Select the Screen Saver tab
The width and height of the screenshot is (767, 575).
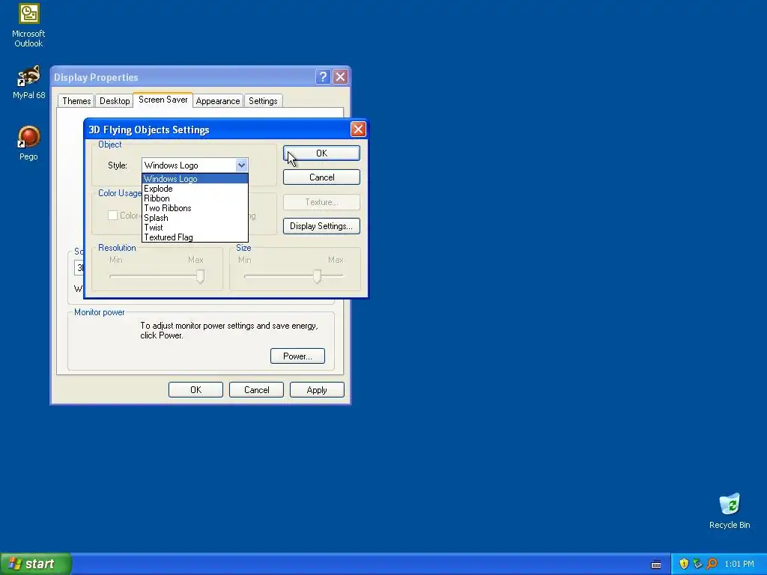point(163,100)
